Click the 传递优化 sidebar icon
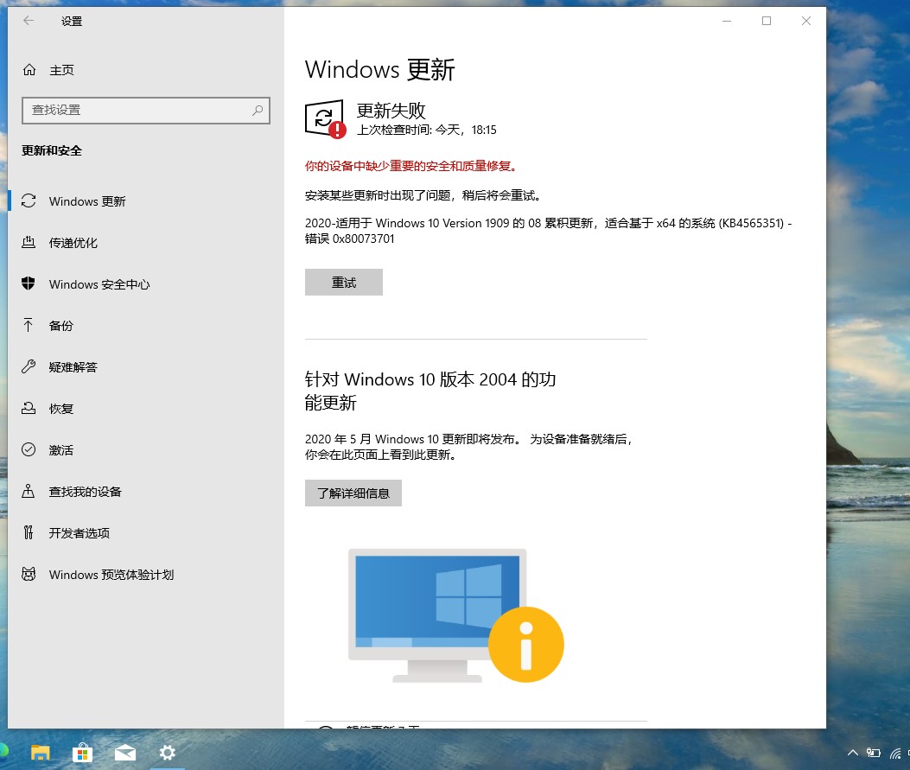The height and width of the screenshot is (770, 910). 29,243
